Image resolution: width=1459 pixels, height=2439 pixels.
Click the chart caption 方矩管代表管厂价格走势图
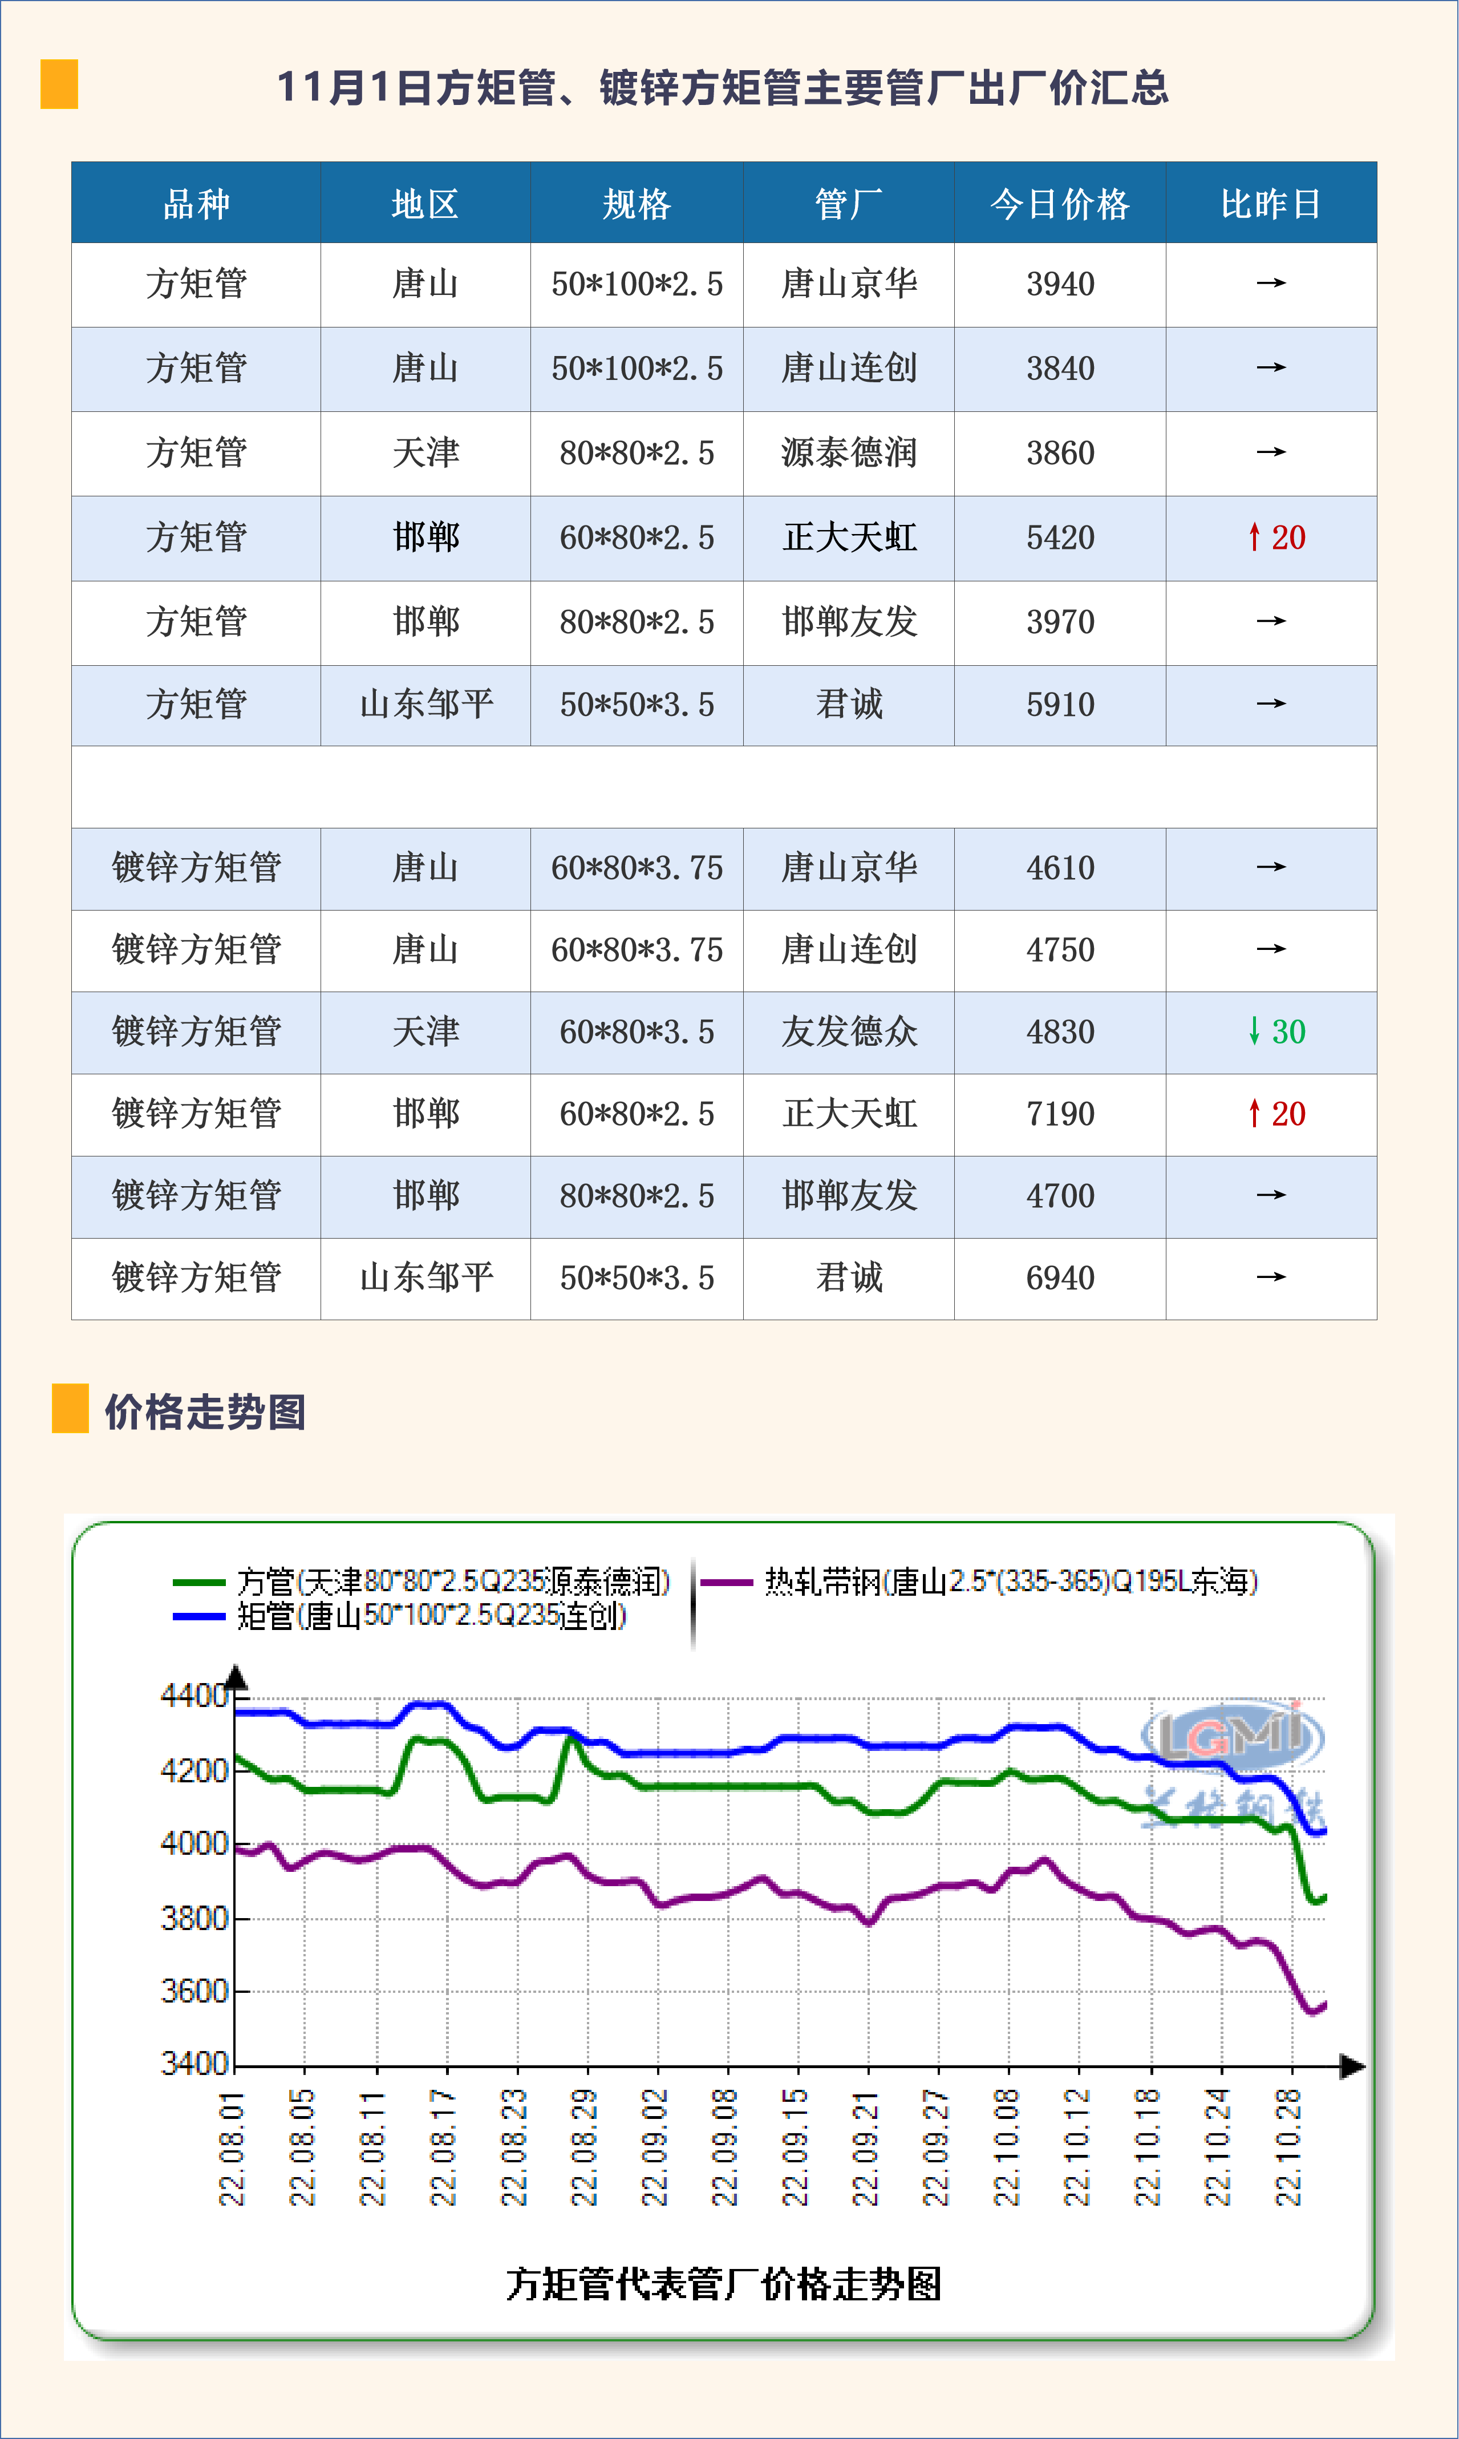pos(724,2284)
